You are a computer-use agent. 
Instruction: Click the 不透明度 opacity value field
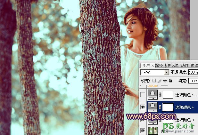[193, 72]
